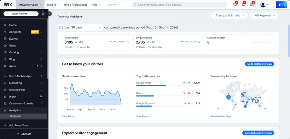
Task: Click the Events calendar icon
Action: coord(5,39)
